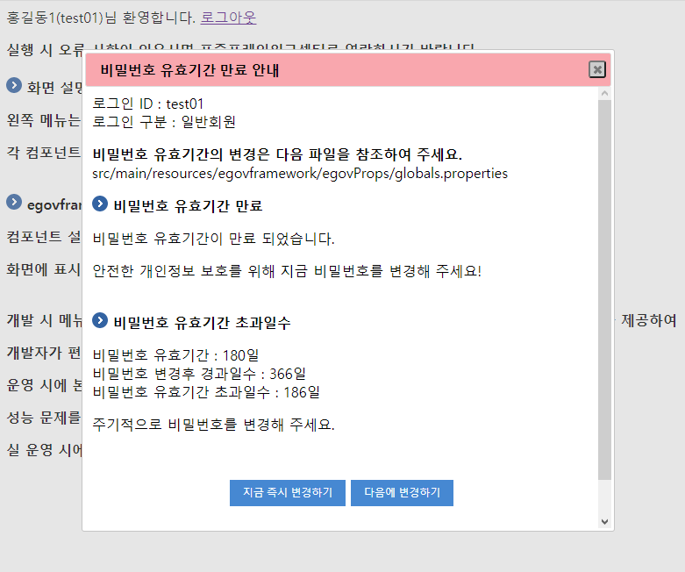Click the 로그인 구분 : 일반회원 line
This screenshot has height=572, width=685.
point(164,121)
